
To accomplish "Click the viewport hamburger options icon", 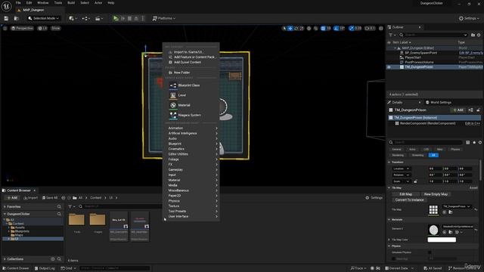I will pos(5,28).
